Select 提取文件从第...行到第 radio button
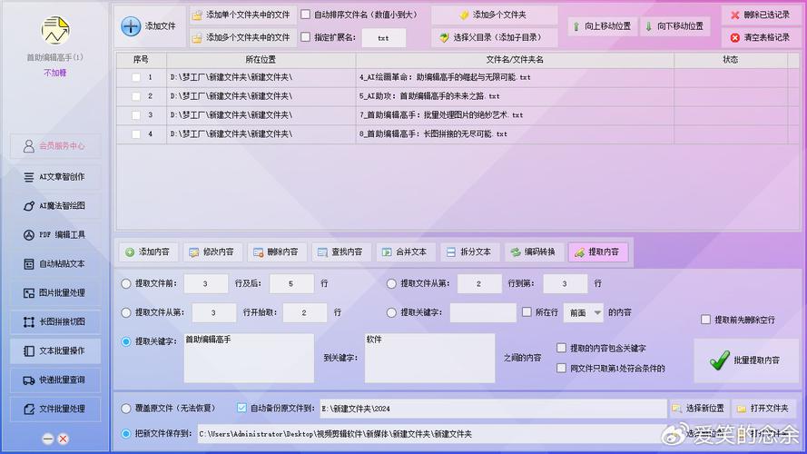The height and width of the screenshot is (454, 807). point(391,283)
